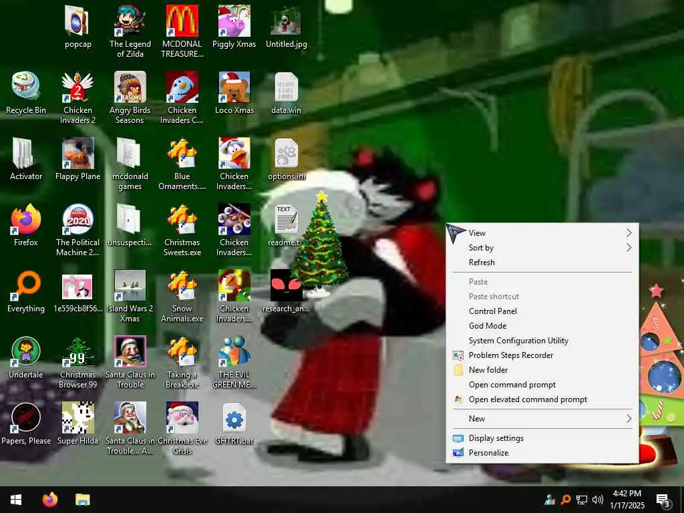The image size is (684, 513).
Task: Launch Chicken Invaders 2 shortcut
Action: (x=77, y=86)
